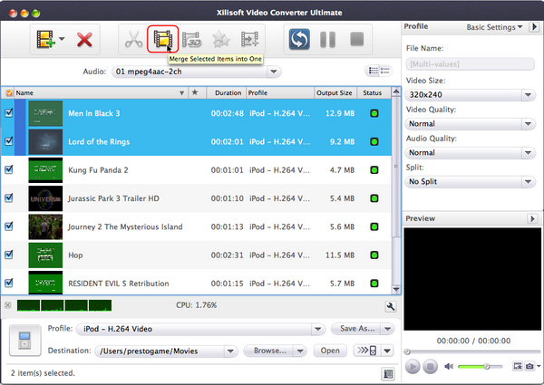
Task: Start conversion with blue Convert button
Action: tap(302, 40)
